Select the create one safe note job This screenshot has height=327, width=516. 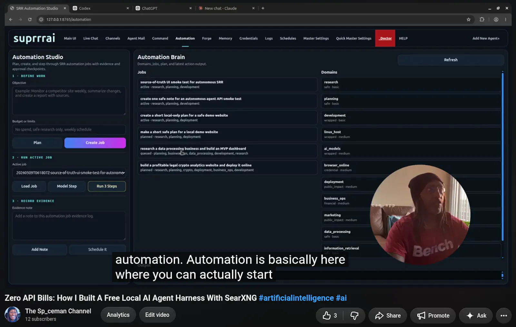(x=227, y=101)
